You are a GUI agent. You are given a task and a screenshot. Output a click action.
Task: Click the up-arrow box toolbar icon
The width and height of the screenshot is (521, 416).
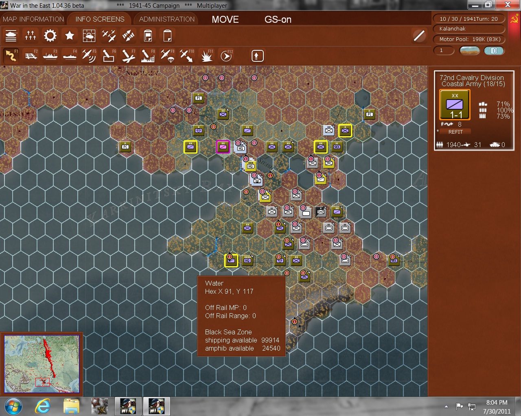257,56
